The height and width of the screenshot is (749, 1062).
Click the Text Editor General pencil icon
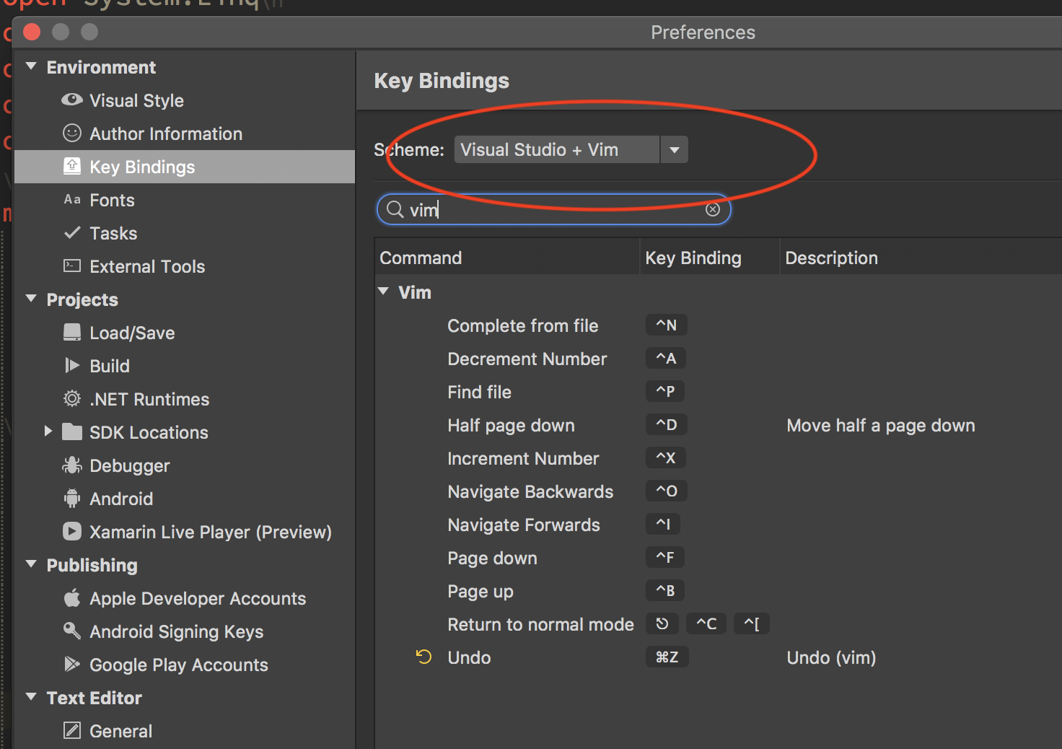pyautogui.click(x=72, y=730)
